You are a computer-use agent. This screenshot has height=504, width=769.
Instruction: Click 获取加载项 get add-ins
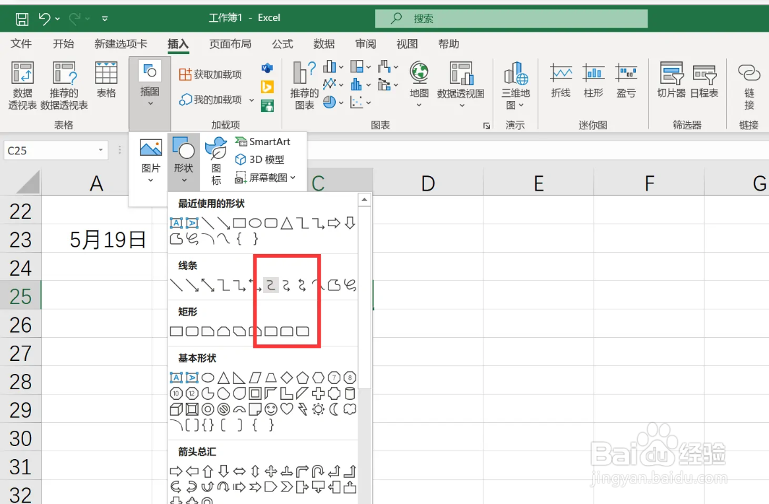[210, 74]
